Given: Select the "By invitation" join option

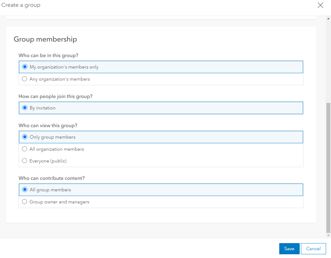Looking at the screenshot, I should click(x=25, y=108).
